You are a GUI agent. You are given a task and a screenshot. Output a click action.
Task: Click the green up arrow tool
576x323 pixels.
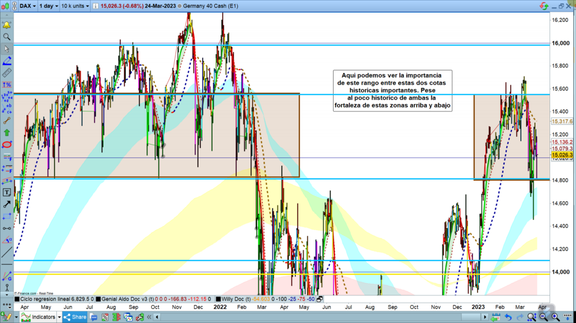point(7,132)
